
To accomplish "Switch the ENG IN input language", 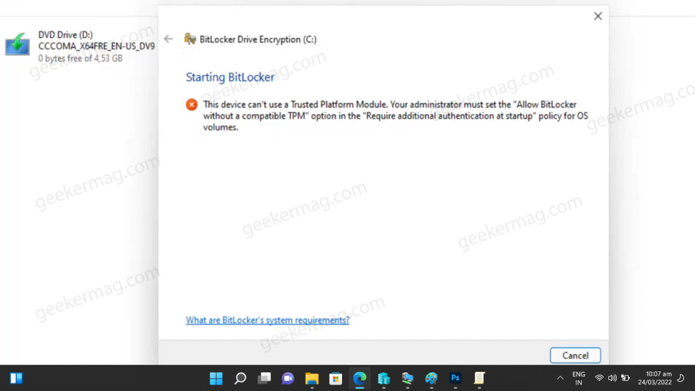I will pyautogui.click(x=578, y=378).
